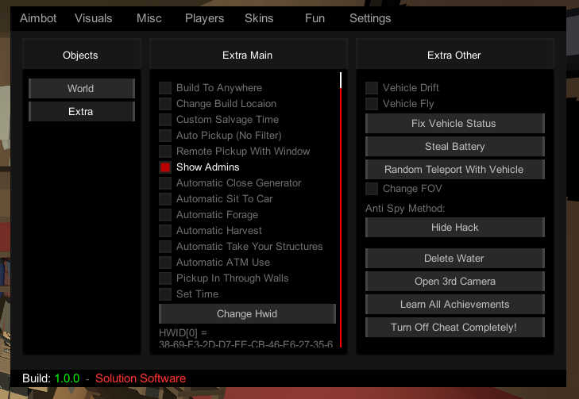Click the Solution Software text
The height and width of the screenshot is (399, 579).
tap(141, 378)
